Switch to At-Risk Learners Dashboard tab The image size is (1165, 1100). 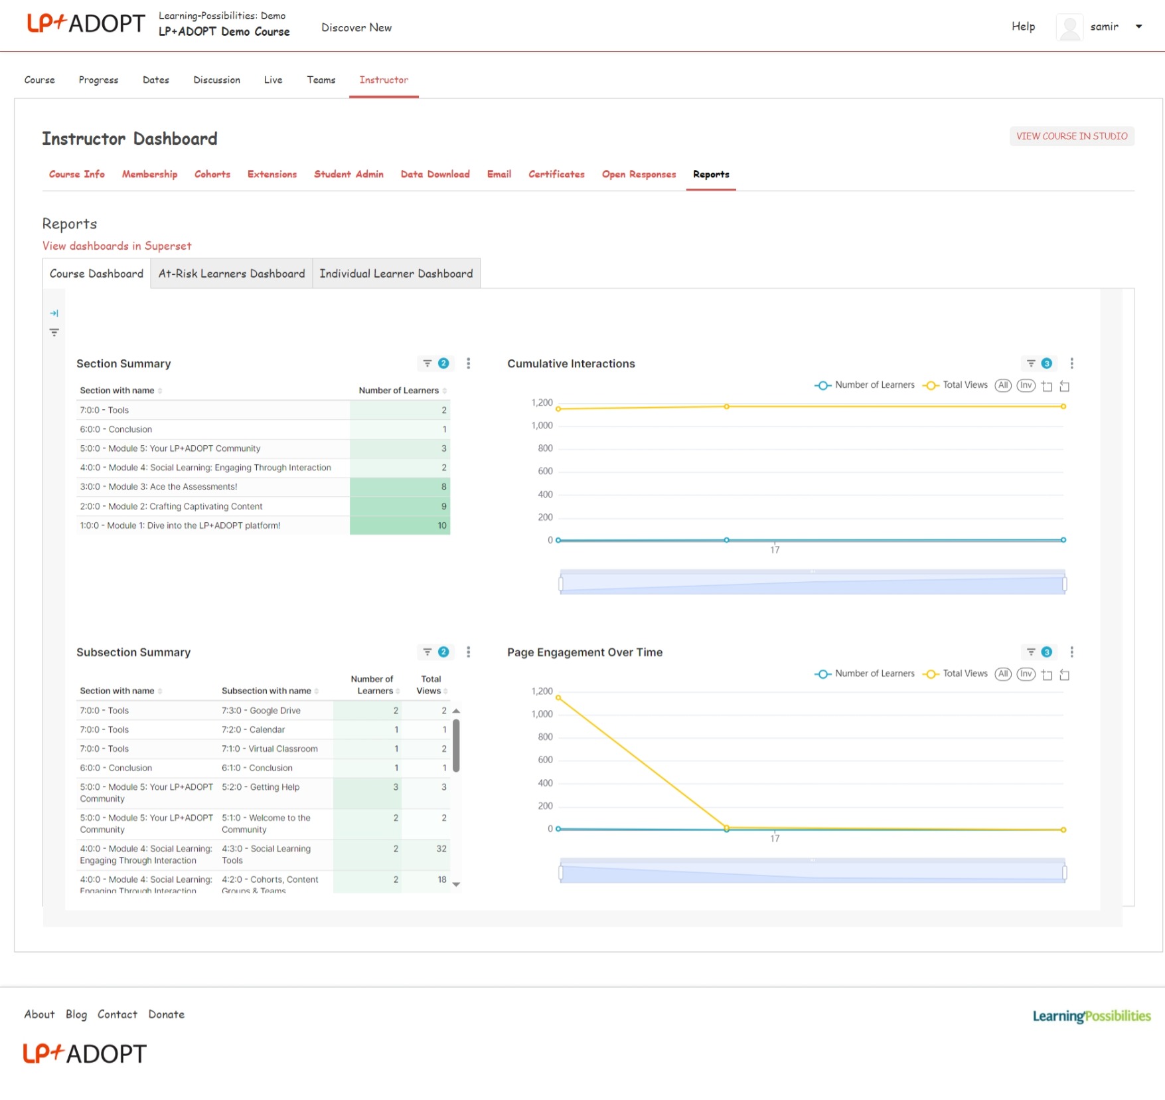[x=232, y=274]
